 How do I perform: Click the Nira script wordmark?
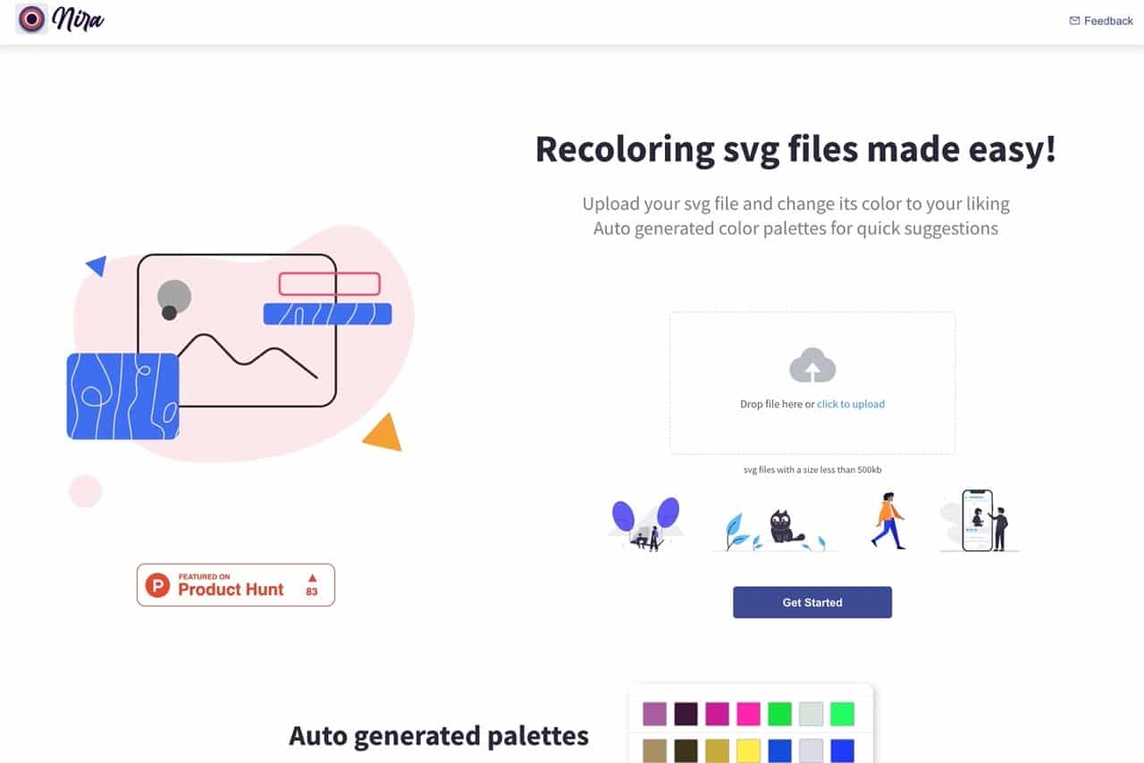(79, 20)
